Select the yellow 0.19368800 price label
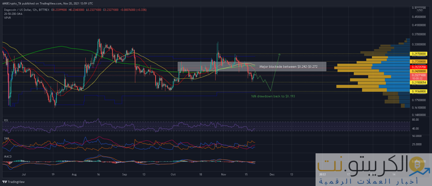This screenshot has height=186, width=432. pyautogui.click(x=419, y=91)
